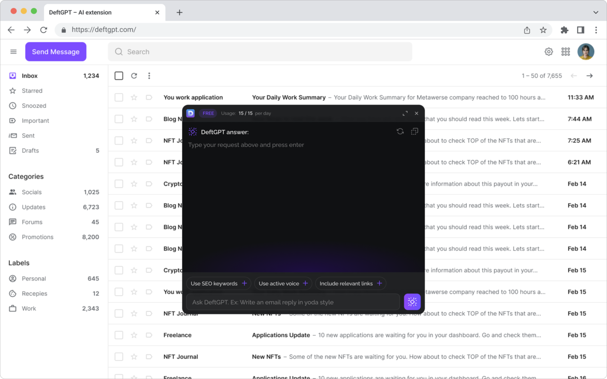Open the browser extensions puzzle icon

pos(564,30)
